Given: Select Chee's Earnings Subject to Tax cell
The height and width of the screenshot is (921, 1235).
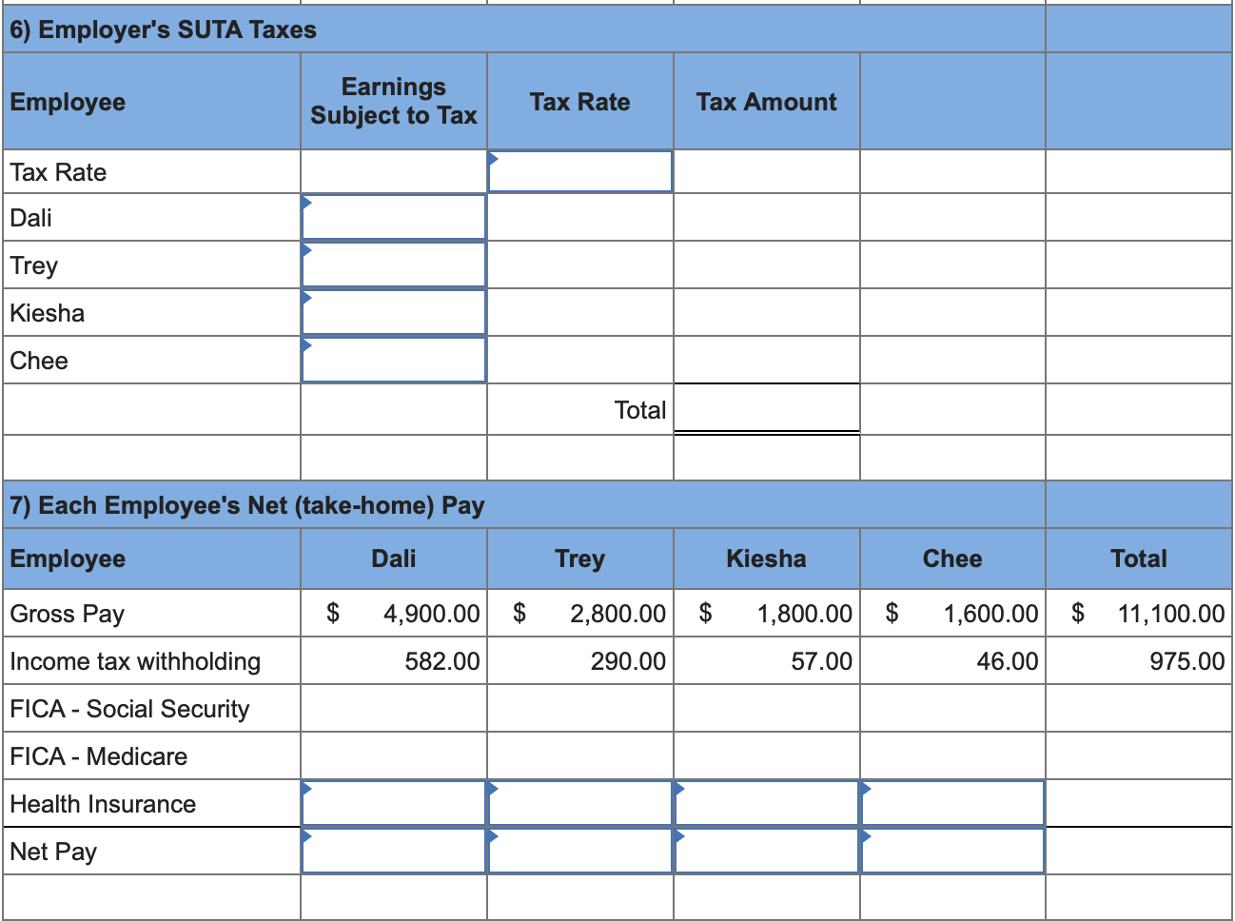Looking at the screenshot, I should point(394,360).
